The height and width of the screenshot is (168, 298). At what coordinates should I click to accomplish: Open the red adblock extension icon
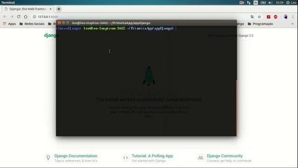click(x=276, y=17)
